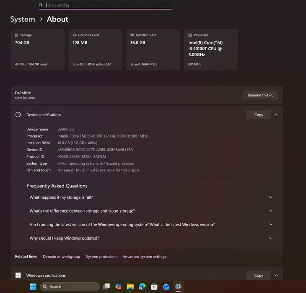306x293 pixels.
Task: Open Domain or workgroup link
Action: click(x=61, y=257)
